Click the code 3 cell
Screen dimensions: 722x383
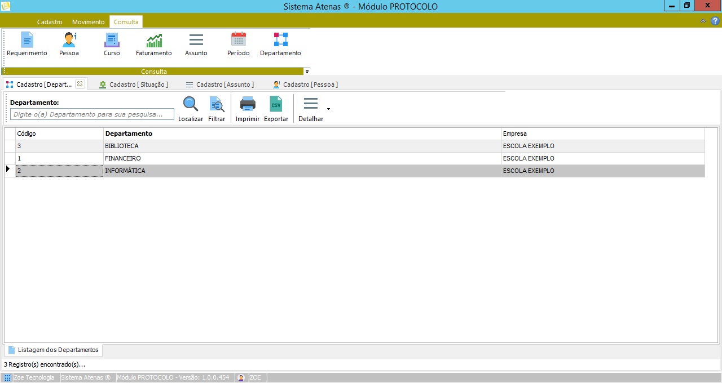59,146
